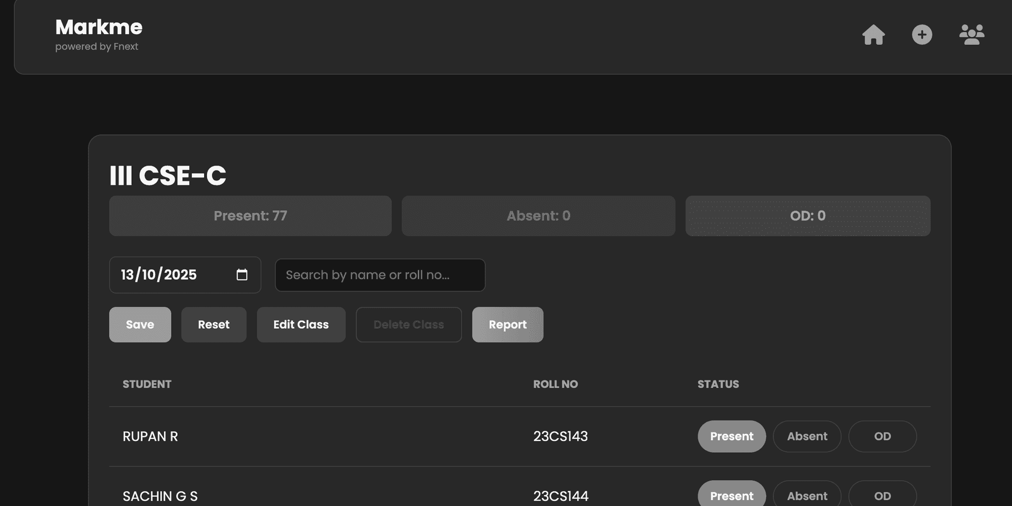Viewport: 1012px width, 506px height.
Task: Click the STATUS column header
Action: point(718,384)
